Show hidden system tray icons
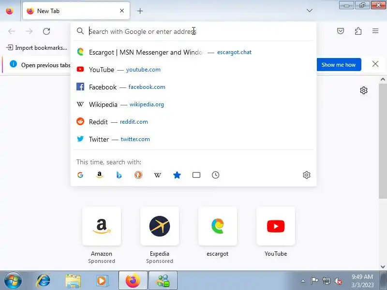 pos(303,281)
